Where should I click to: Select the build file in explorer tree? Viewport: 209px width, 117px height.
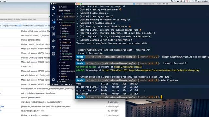[x=64, y=37]
